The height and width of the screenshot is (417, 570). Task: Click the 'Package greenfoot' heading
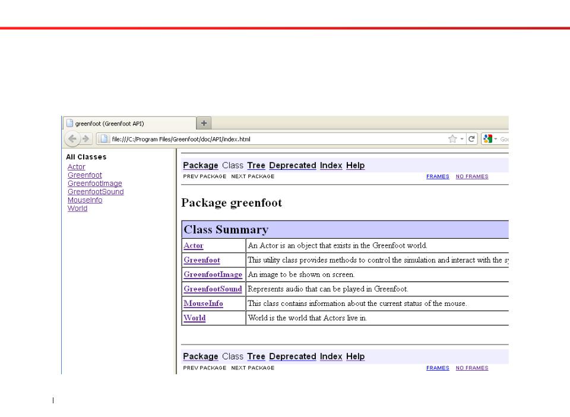232,203
